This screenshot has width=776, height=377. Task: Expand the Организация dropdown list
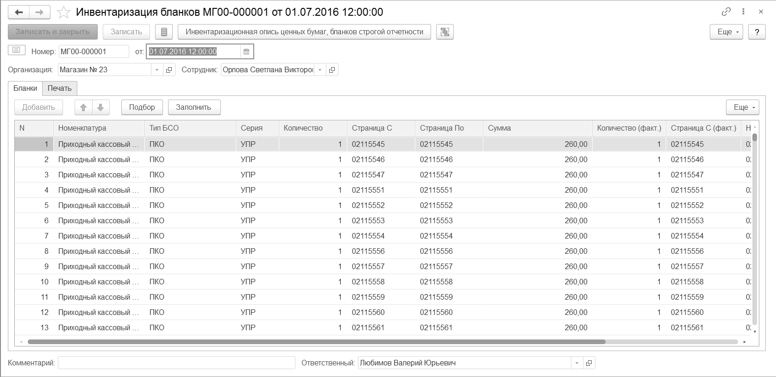(157, 70)
